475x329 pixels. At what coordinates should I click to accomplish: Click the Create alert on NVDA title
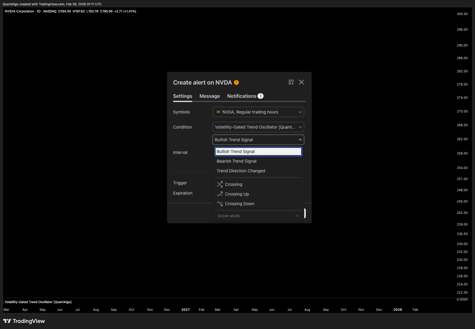202,82
